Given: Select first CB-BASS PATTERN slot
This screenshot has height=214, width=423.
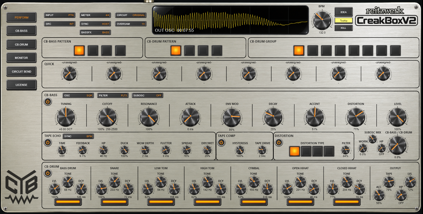Looking at the screenshot, I should click(x=79, y=51).
